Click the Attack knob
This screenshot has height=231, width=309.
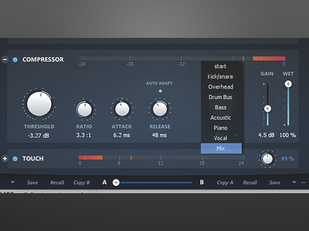(x=122, y=109)
